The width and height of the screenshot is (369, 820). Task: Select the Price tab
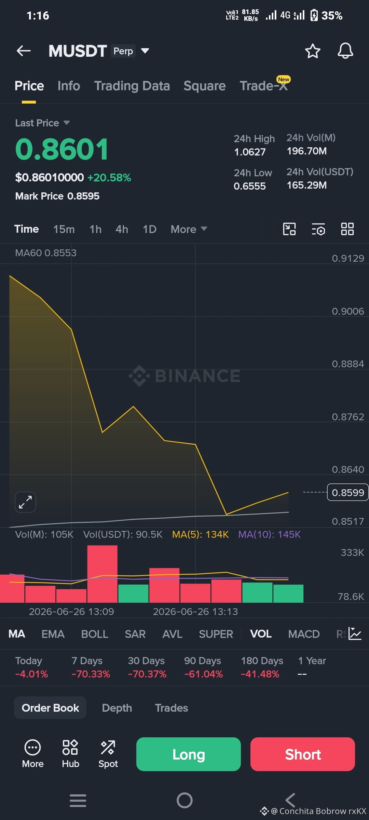point(29,86)
